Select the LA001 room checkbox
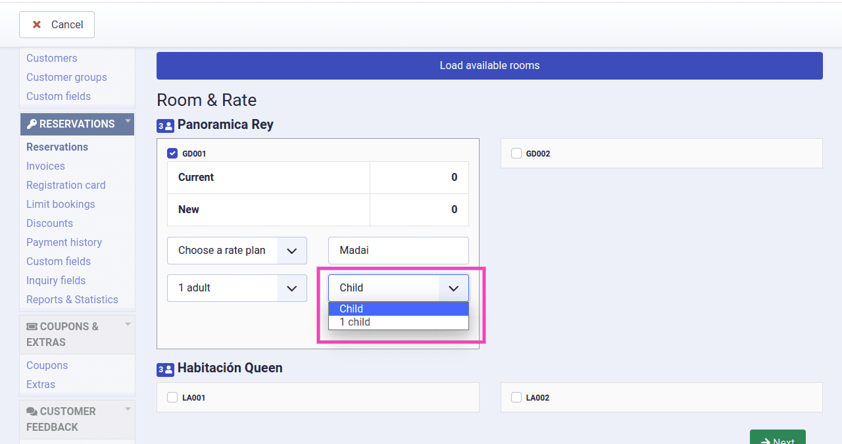 [x=172, y=397]
